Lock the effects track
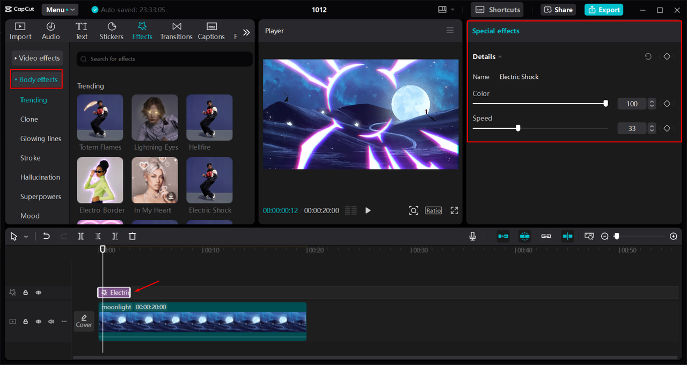 pyautogui.click(x=25, y=293)
